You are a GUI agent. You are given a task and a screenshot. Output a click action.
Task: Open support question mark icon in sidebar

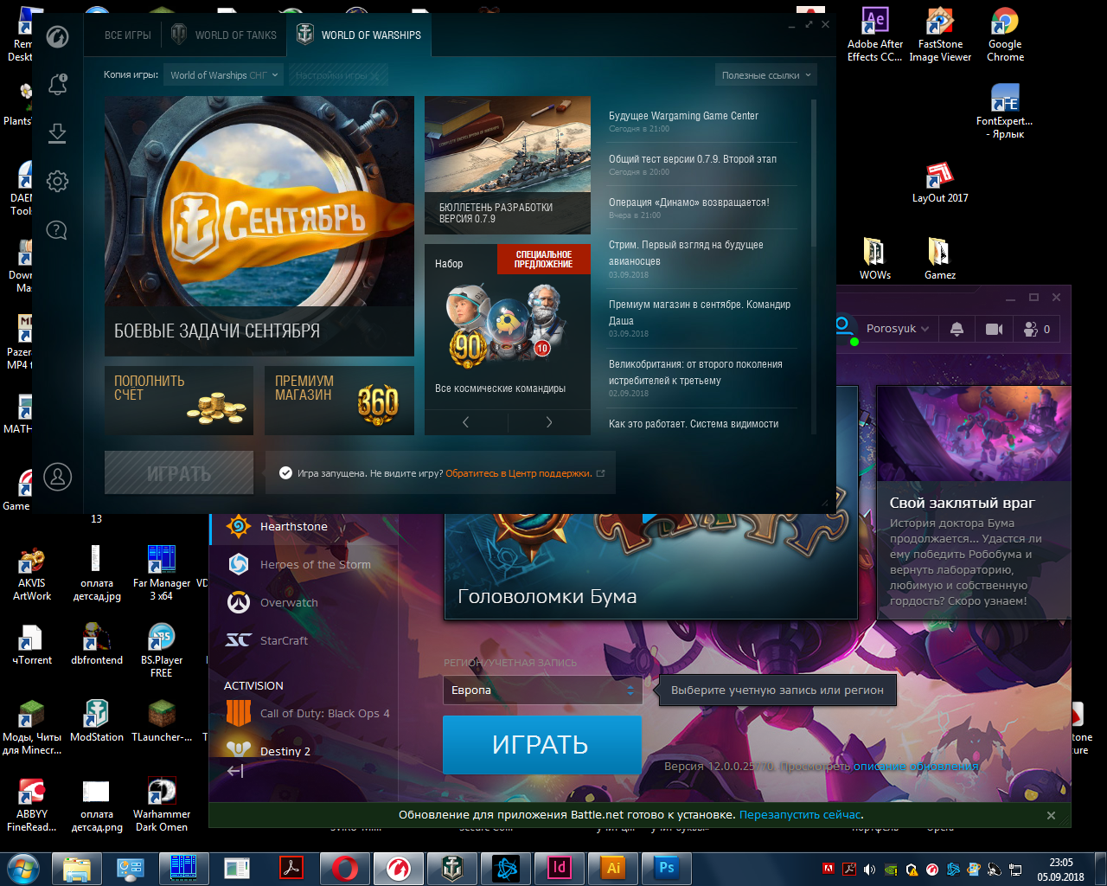click(x=57, y=230)
